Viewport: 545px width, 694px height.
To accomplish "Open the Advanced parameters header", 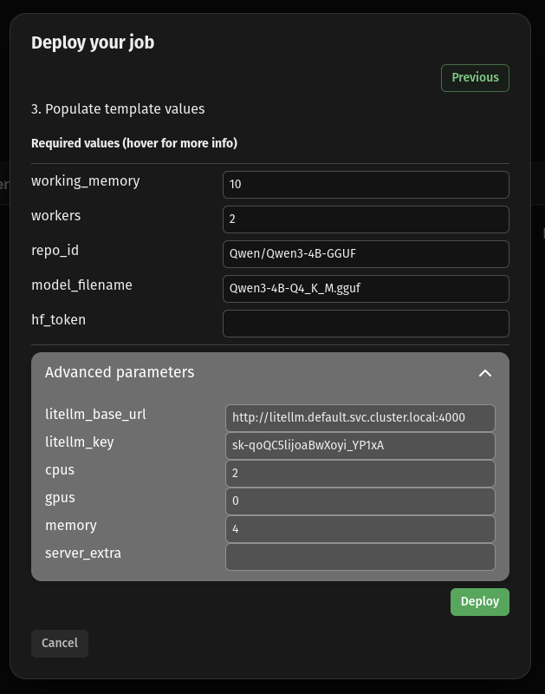I will pyautogui.click(x=120, y=373).
